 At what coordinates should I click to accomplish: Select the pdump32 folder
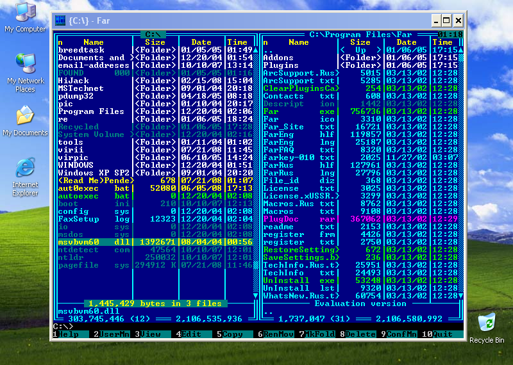[155, 96]
